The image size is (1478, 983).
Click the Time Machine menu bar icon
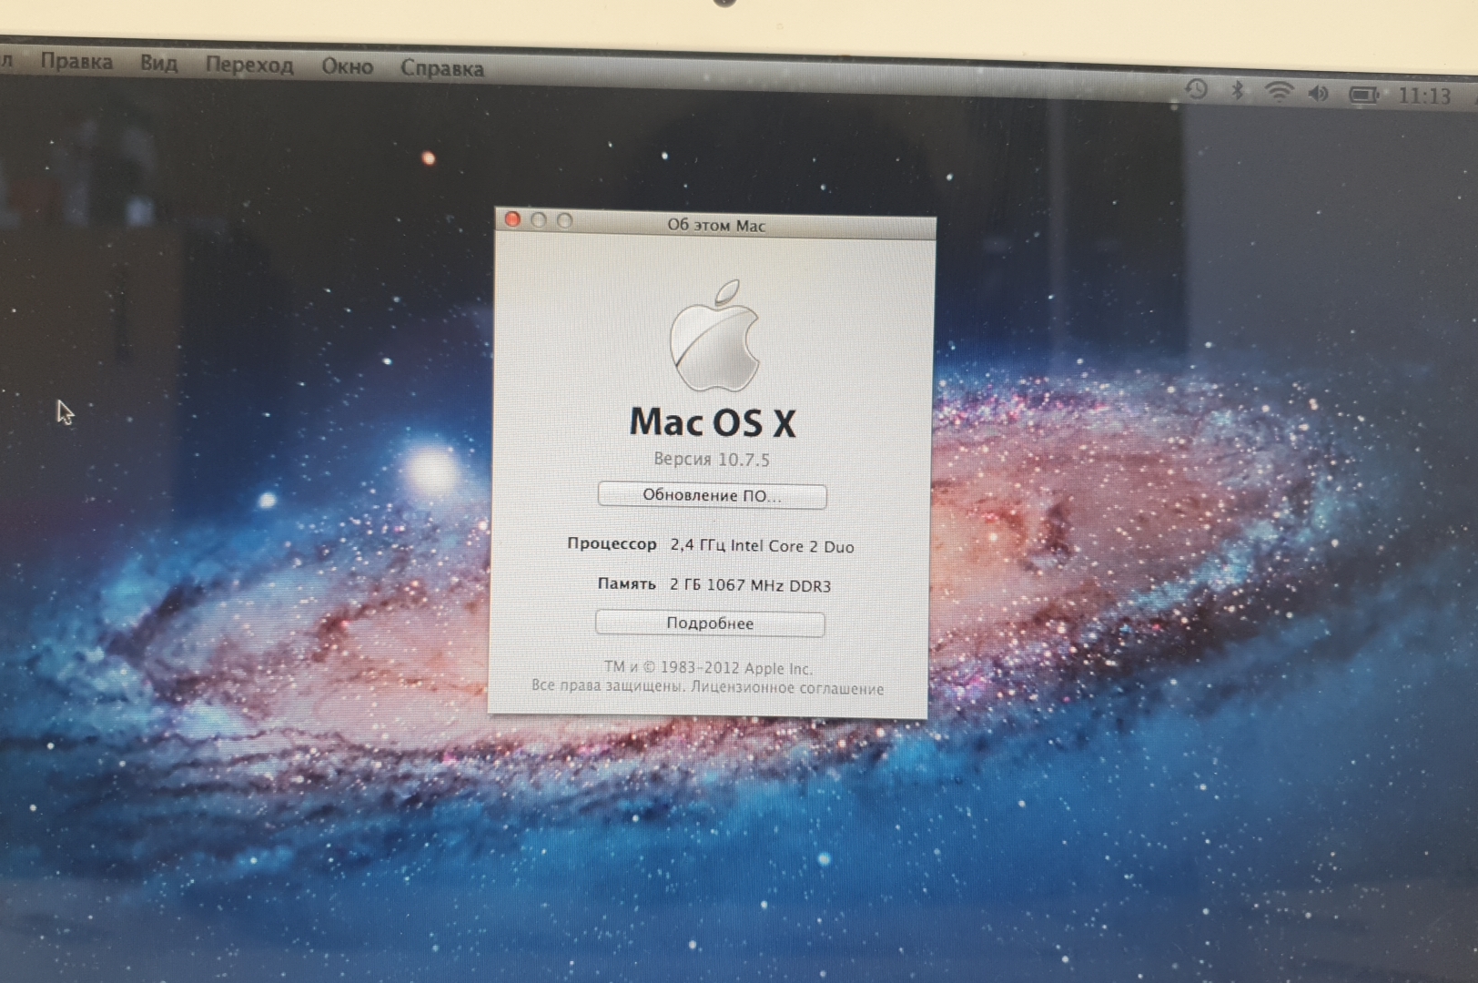pyautogui.click(x=1196, y=89)
